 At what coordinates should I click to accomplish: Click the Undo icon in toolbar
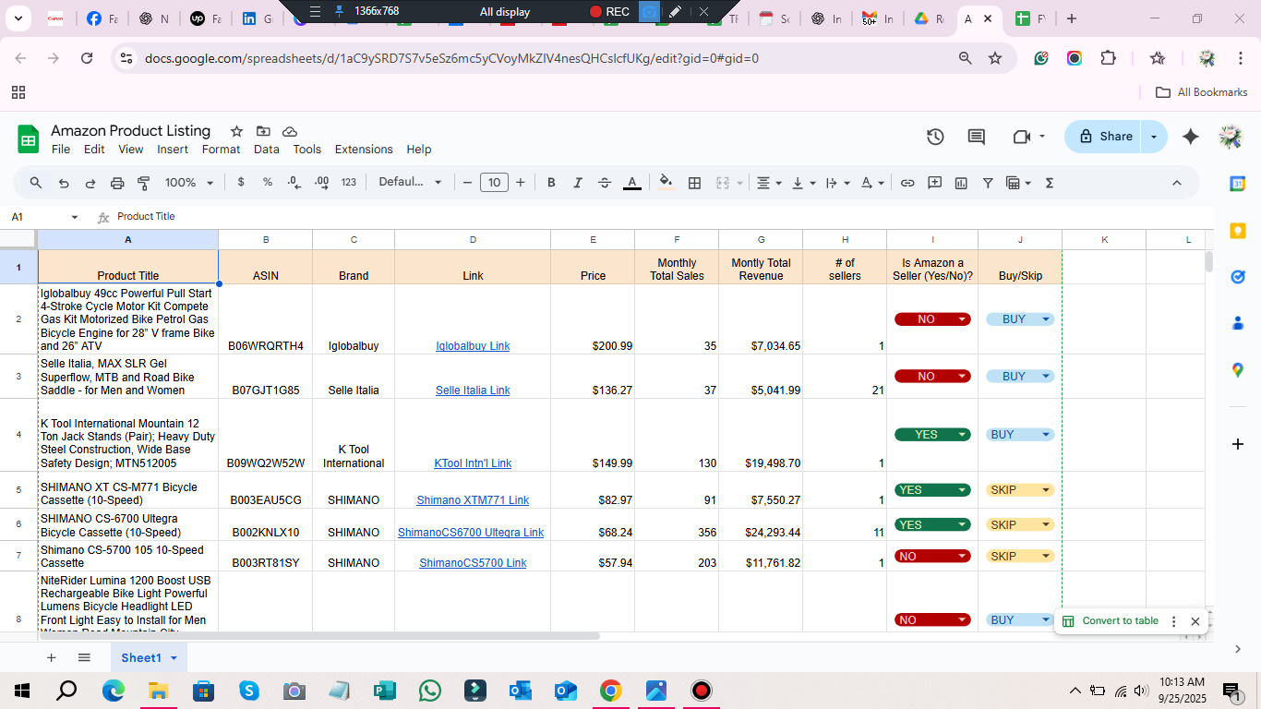click(64, 183)
